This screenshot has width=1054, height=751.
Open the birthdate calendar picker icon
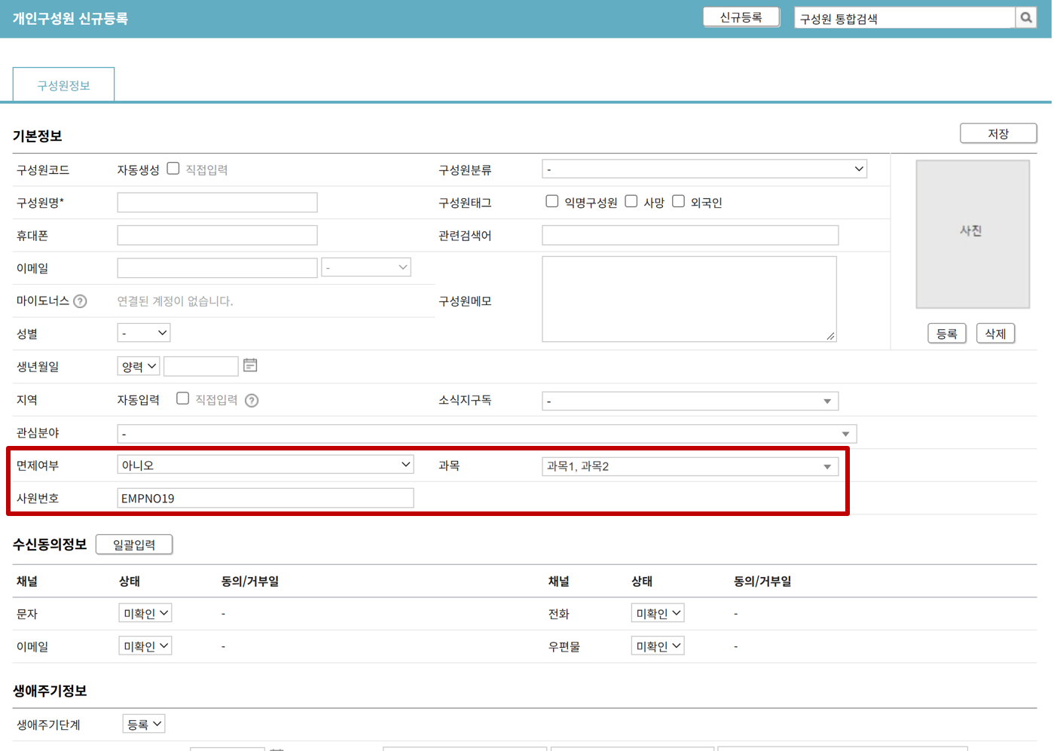[250, 365]
